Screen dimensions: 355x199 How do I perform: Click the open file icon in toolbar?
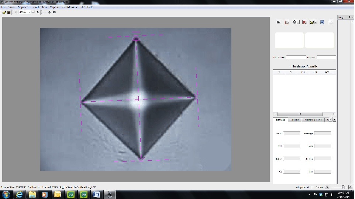4,12
